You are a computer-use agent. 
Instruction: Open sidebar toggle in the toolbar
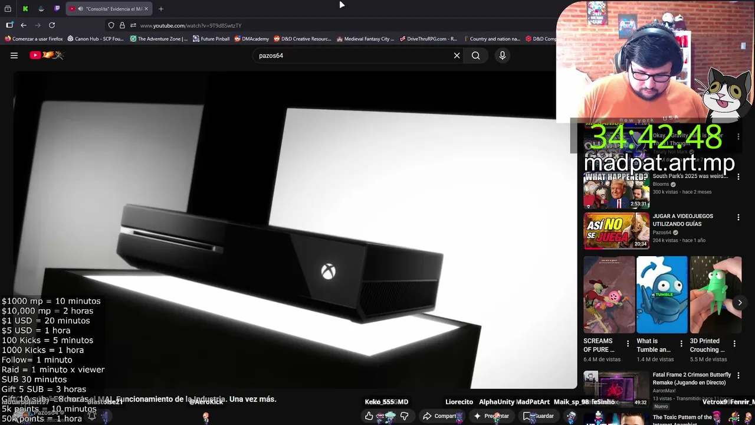click(x=9, y=25)
